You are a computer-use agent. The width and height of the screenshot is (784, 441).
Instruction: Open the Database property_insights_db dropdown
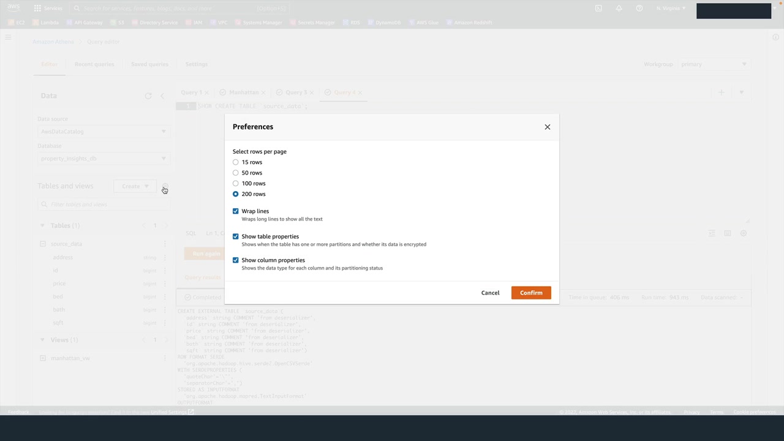103,159
